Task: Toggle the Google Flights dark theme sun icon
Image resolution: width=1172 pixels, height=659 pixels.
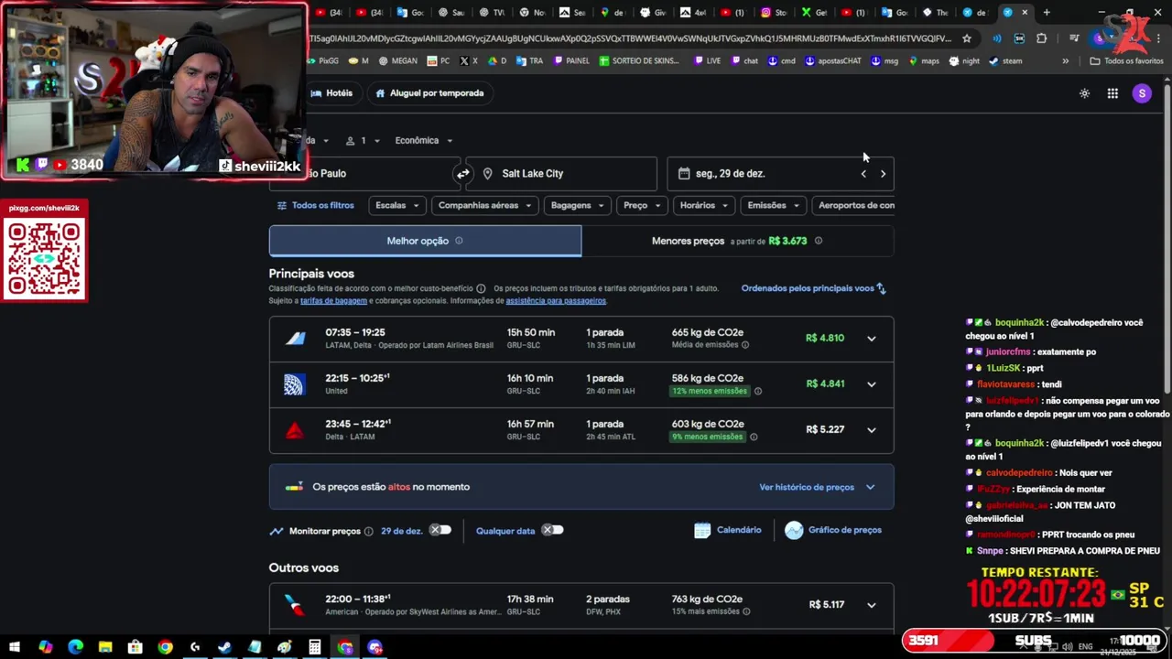Action: (x=1084, y=93)
